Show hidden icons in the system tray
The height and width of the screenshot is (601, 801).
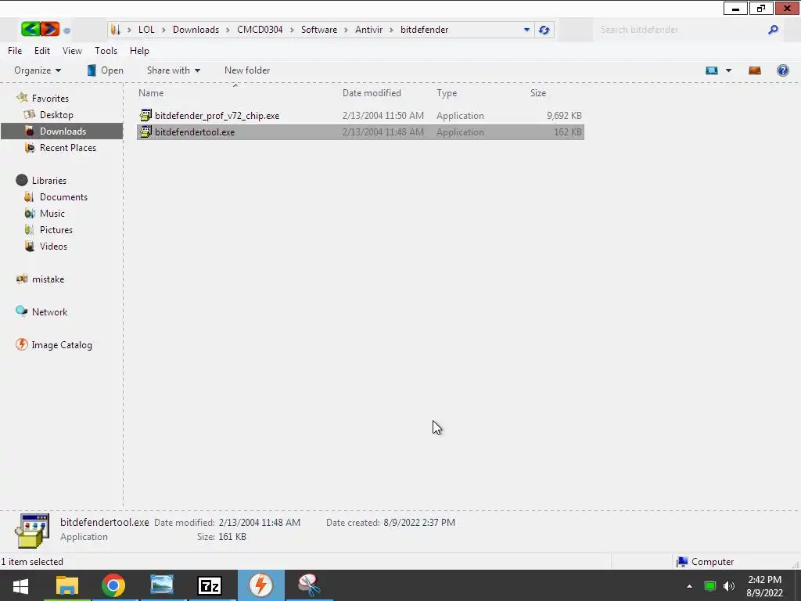coord(689,586)
